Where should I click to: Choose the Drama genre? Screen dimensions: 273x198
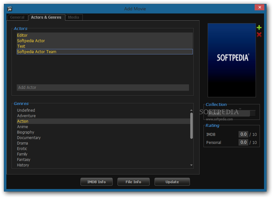click(x=103, y=143)
